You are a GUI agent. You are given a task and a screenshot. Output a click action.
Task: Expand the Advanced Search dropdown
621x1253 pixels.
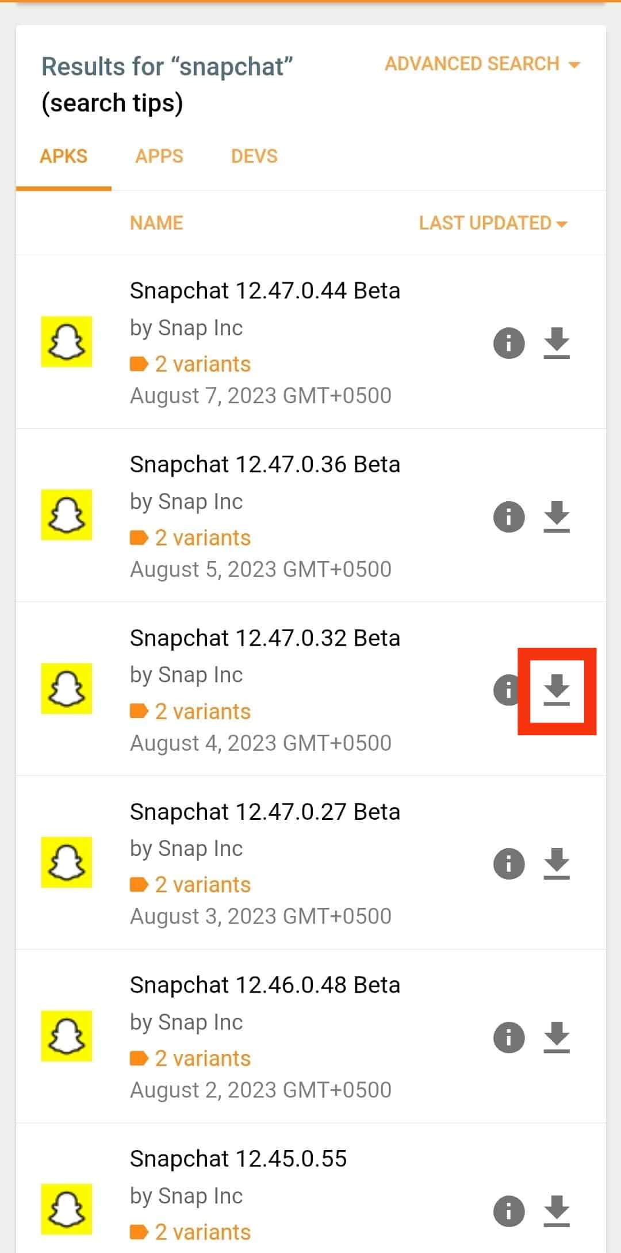tap(482, 64)
